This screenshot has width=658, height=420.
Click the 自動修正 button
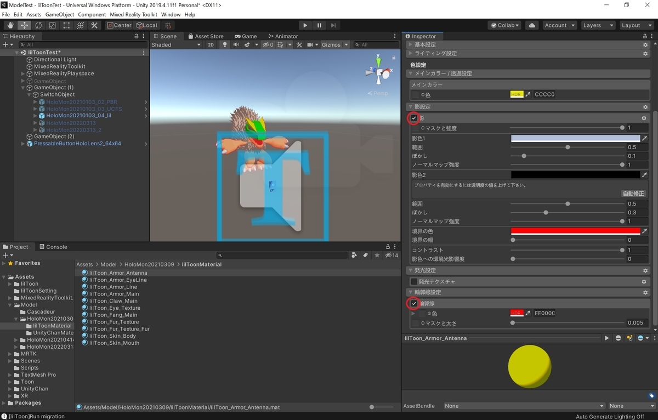[x=634, y=194]
